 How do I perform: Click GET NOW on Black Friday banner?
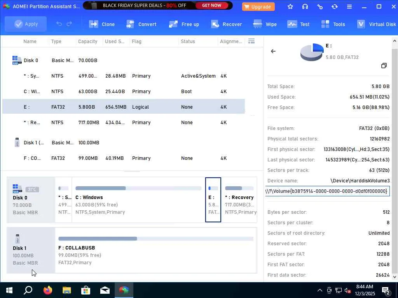211,5
